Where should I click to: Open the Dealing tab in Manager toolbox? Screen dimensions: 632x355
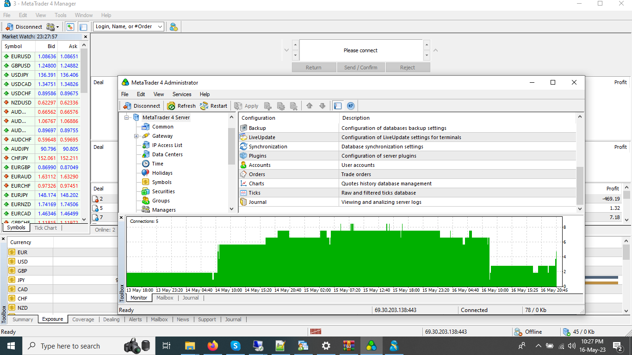pos(112,319)
